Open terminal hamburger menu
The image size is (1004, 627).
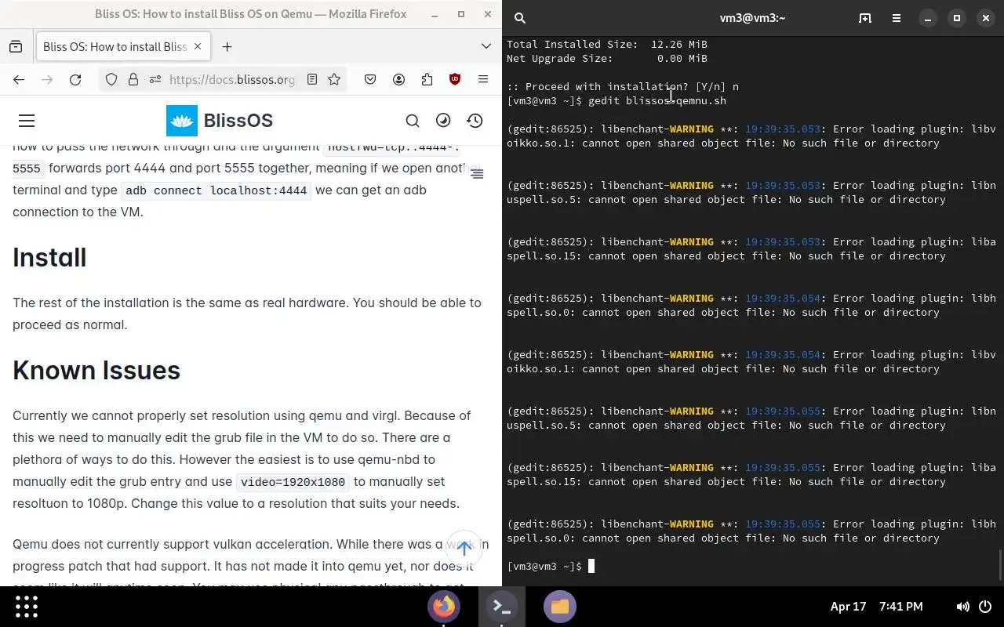pos(897,18)
